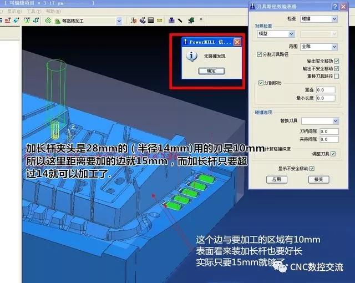Viewport: 355px width, 283px height.
Task: Toggle 输出安全移动 checkbox
Action: tap(337, 61)
